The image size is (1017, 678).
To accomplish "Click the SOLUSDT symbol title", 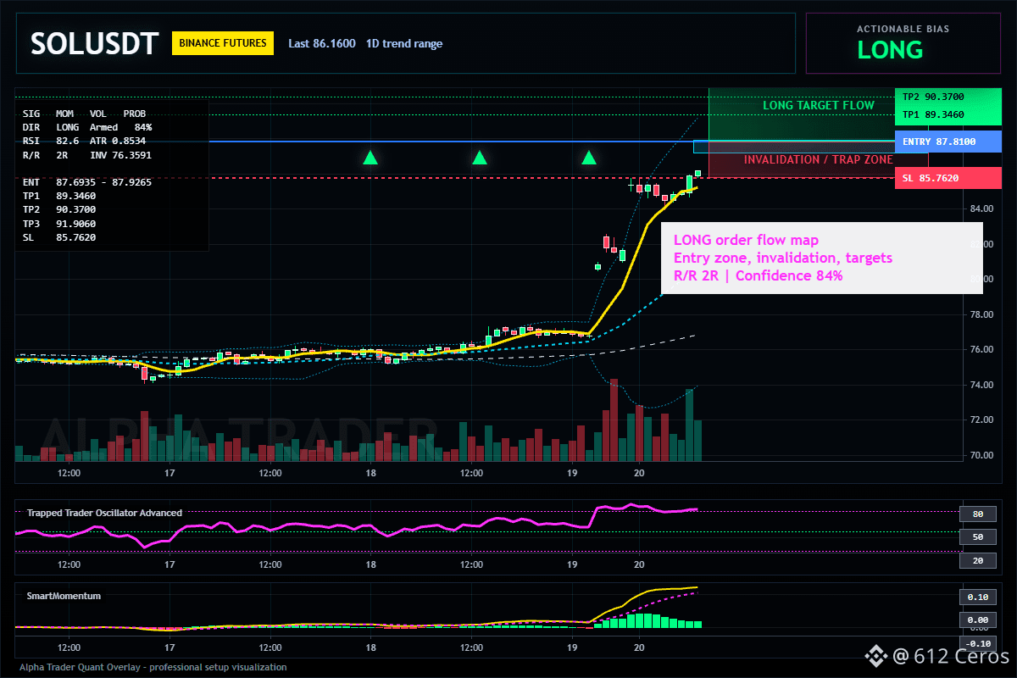I will (x=94, y=43).
